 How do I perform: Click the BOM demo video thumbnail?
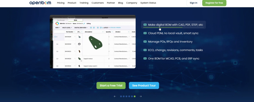tap(93, 42)
